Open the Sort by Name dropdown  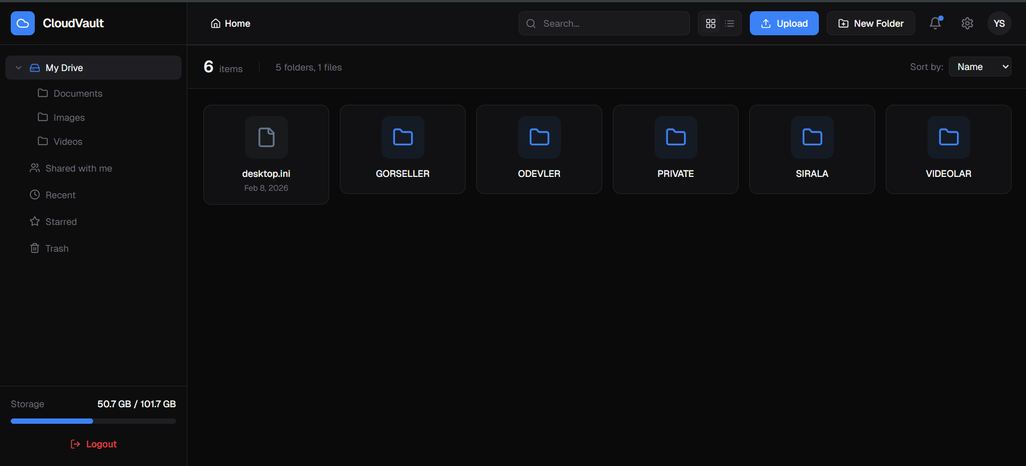tap(979, 67)
